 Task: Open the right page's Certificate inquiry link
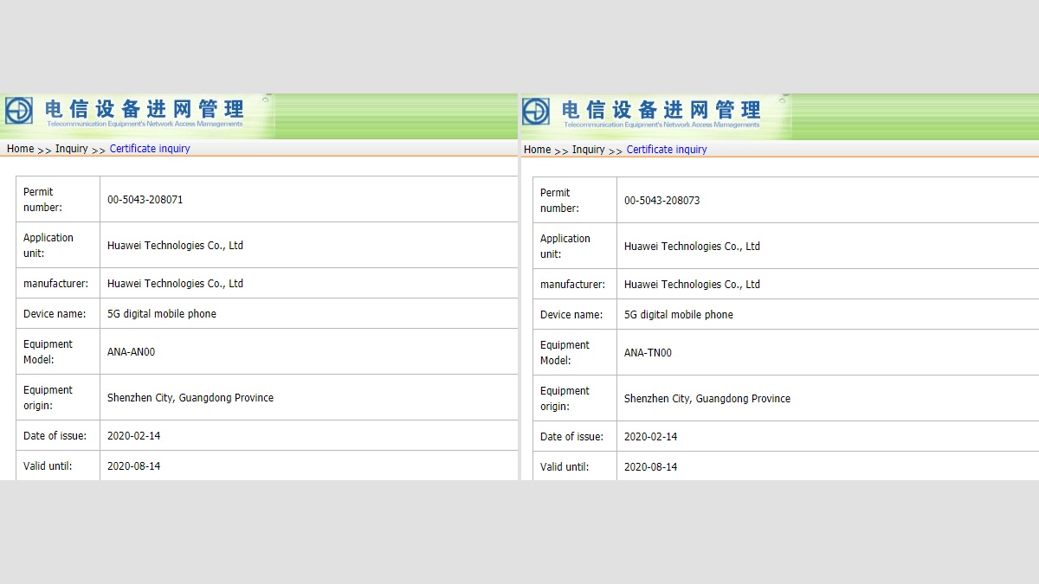click(667, 150)
